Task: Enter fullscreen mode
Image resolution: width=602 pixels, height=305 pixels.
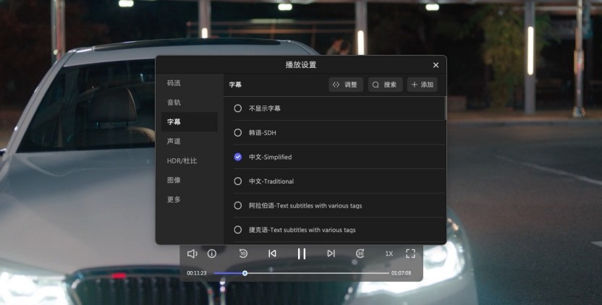Action: click(x=410, y=254)
